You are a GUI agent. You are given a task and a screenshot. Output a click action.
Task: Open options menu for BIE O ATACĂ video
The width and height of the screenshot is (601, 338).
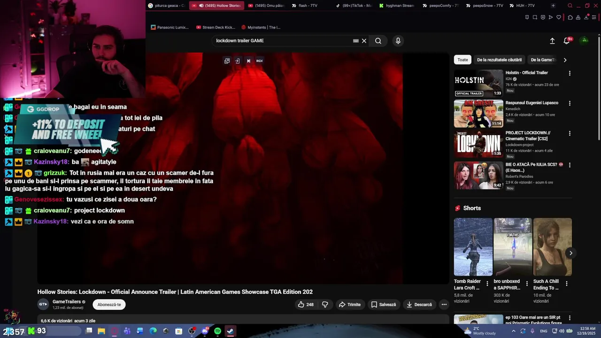click(x=570, y=165)
